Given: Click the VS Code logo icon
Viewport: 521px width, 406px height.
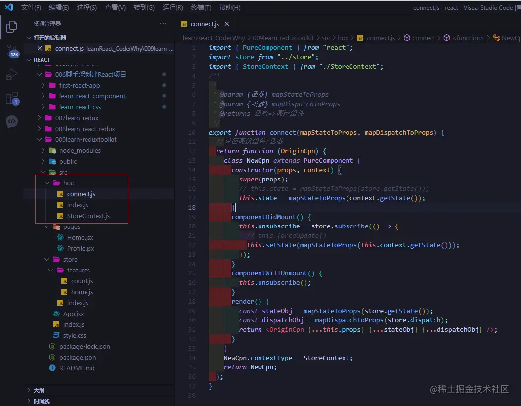Looking at the screenshot, I should (9, 7).
